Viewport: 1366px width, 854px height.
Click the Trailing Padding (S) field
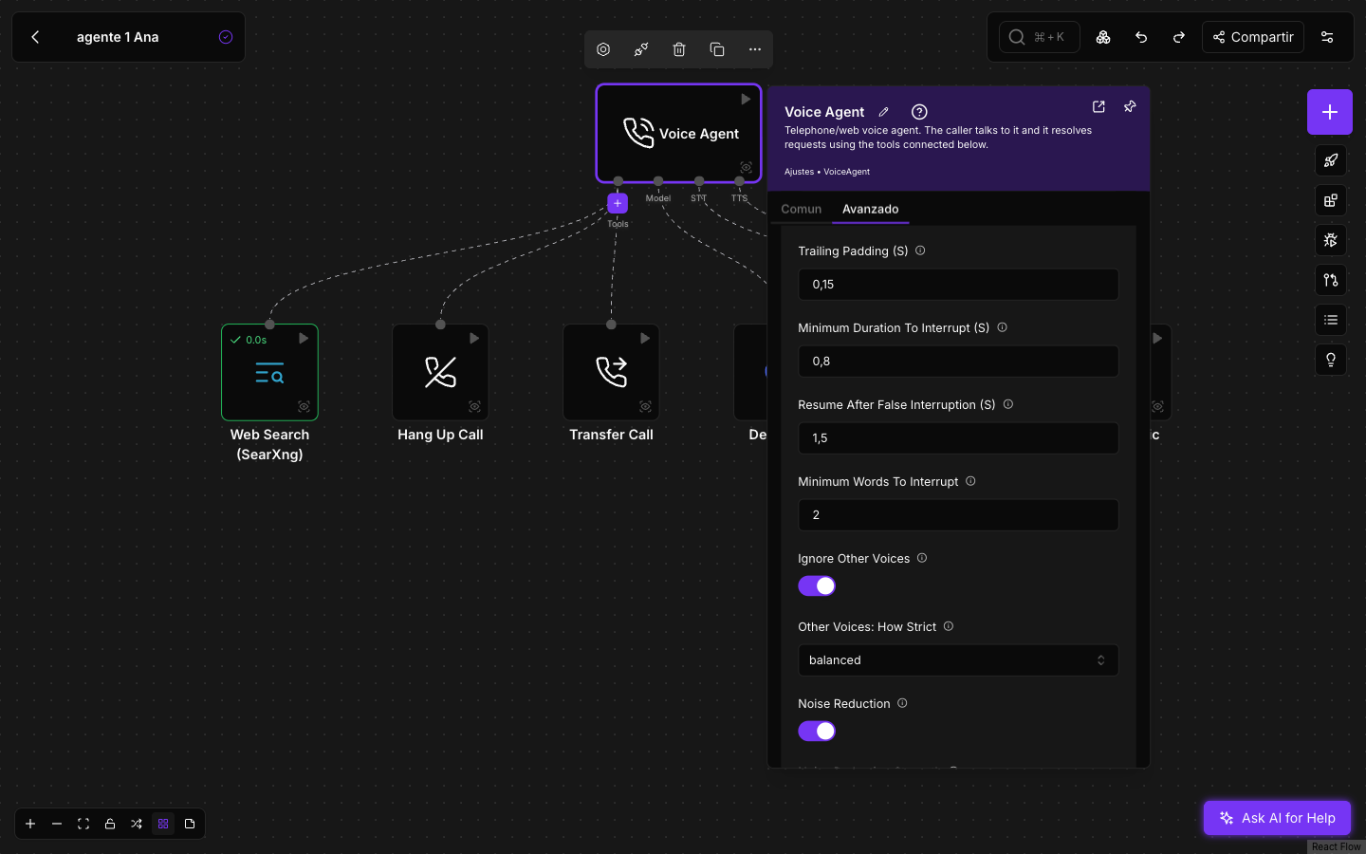click(x=958, y=285)
